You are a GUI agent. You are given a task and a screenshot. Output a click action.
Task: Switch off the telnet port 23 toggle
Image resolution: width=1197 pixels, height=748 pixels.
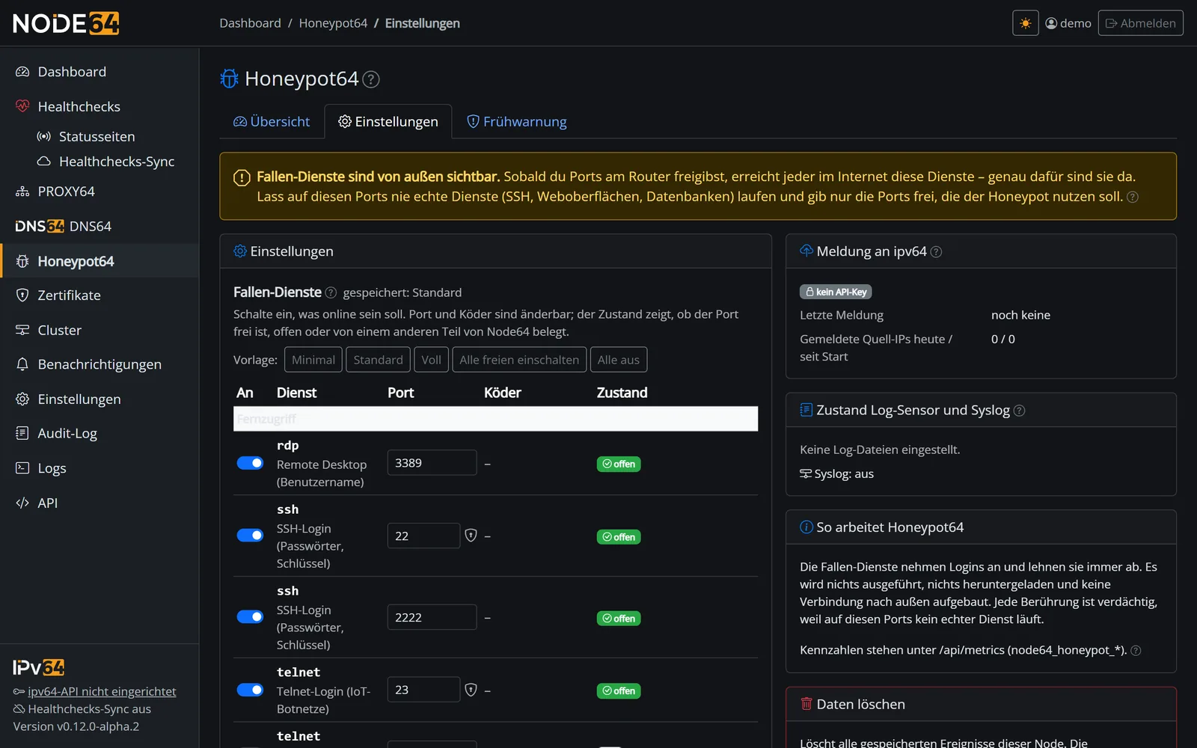tap(250, 690)
